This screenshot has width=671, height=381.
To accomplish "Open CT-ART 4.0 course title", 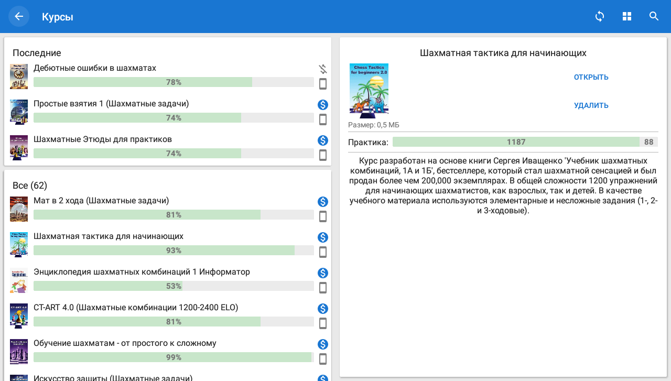I will point(136,308).
